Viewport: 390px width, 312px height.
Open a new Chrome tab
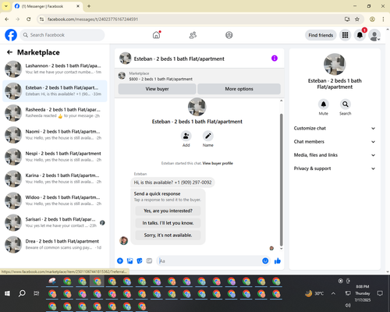[89, 6]
